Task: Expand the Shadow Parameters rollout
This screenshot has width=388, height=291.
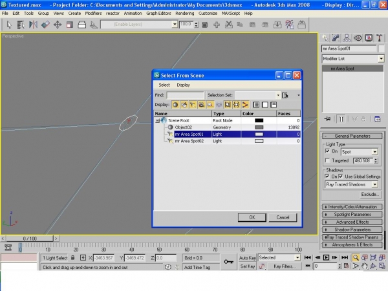Action: [x=352, y=230]
